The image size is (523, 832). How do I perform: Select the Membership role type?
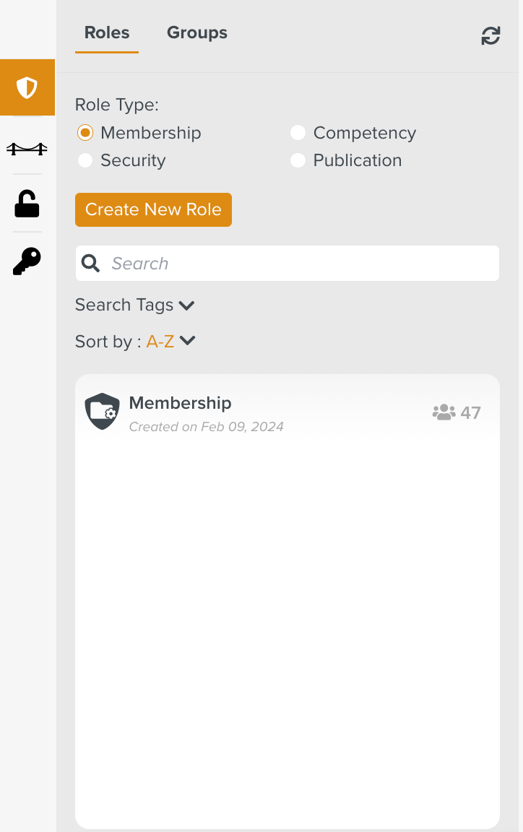(85, 133)
